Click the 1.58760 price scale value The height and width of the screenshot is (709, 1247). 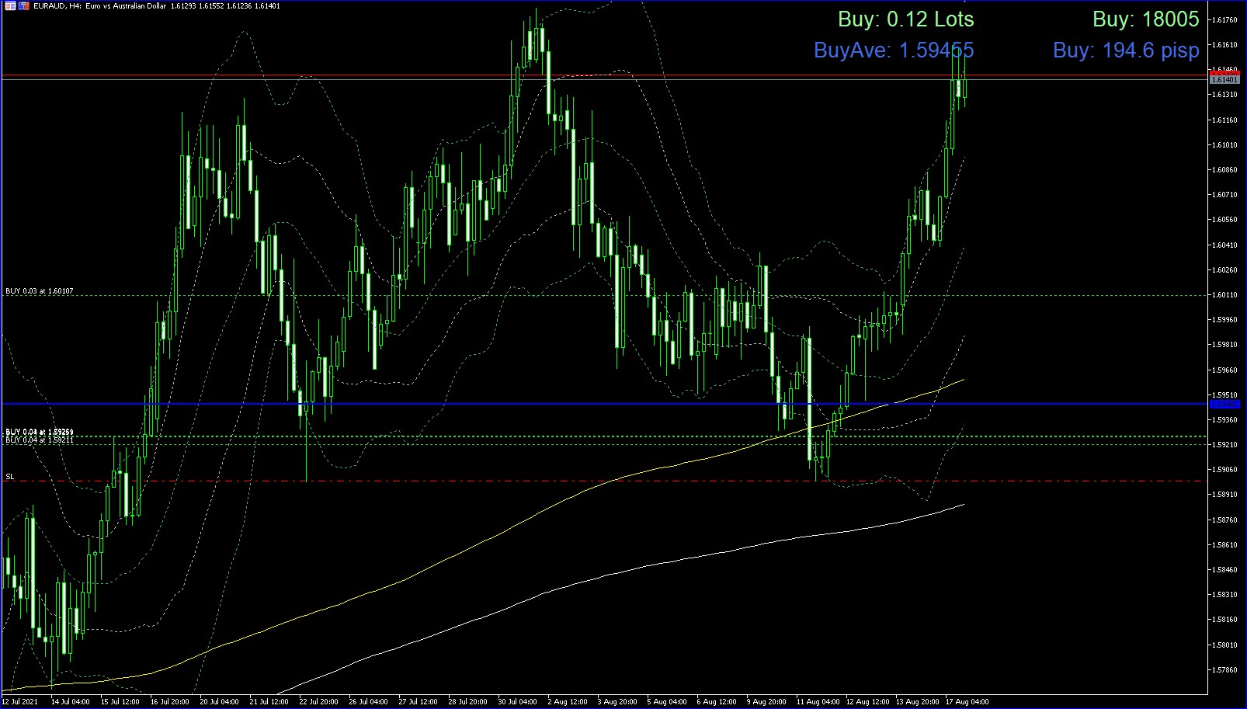coord(1225,520)
